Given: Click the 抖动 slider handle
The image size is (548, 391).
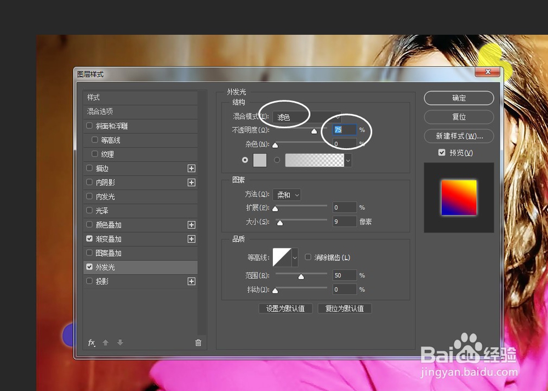Looking at the screenshot, I should click(275, 291).
